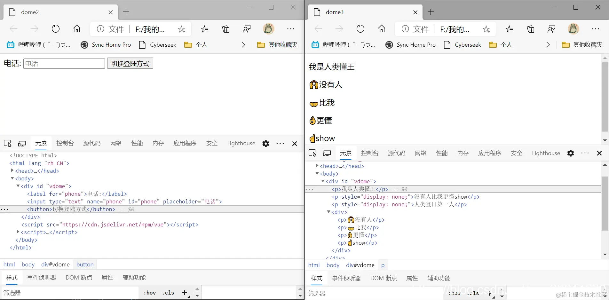
Task: Switch to the 控制台 tab in DevTools
Action: [x=65, y=143]
